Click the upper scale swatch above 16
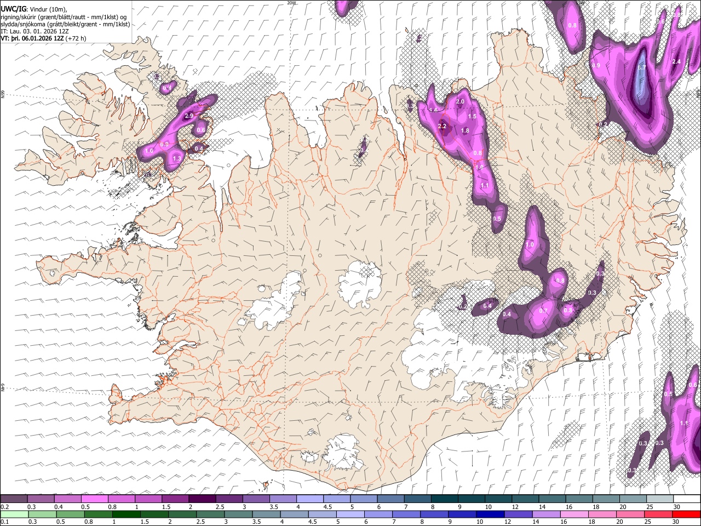This screenshot has height=526, width=701. pyautogui.click(x=579, y=499)
